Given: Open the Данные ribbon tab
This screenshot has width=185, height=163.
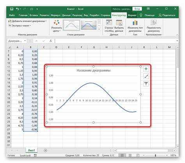Looking at the screenshot, I should [x=66, y=15].
